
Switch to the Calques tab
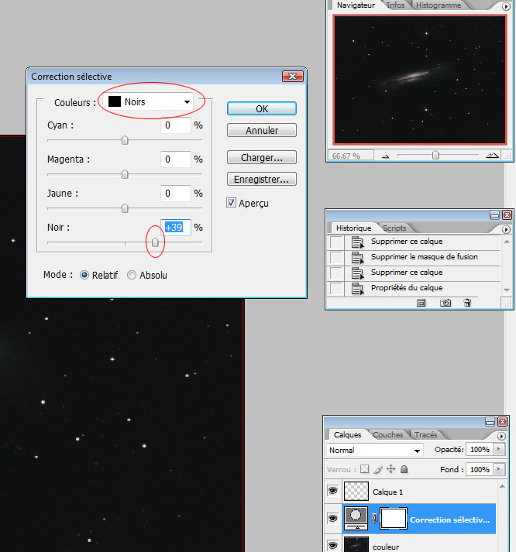pyautogui.click(x=347, y=435)
